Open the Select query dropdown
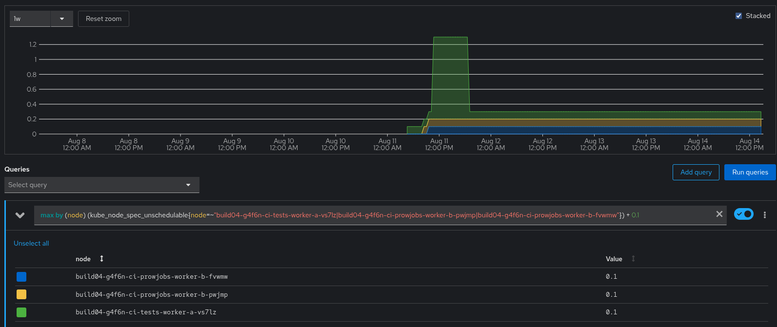Image resolution: width=777 pixels, height=327 pixels. coord(102,185)
